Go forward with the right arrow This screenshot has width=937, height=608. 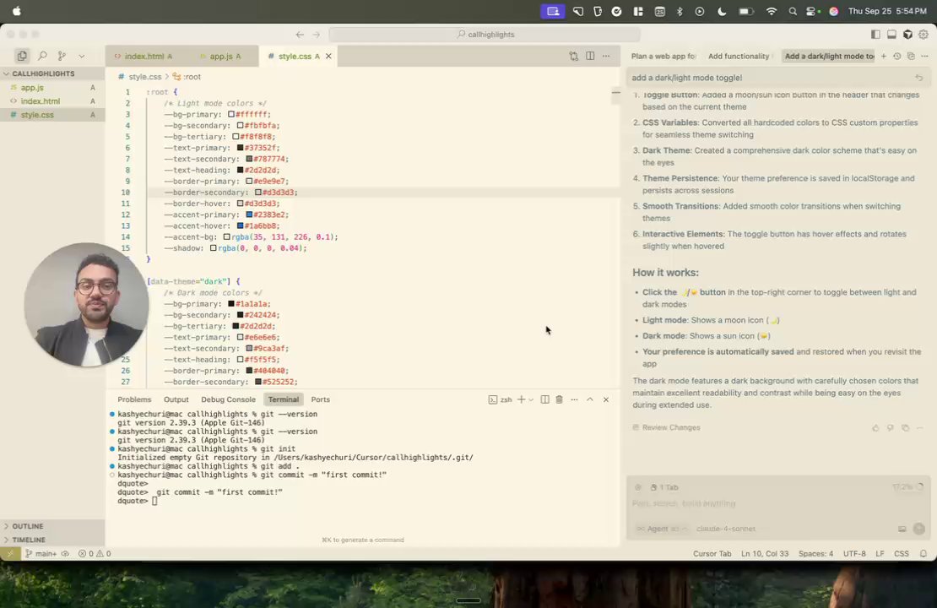coord(316,35)
